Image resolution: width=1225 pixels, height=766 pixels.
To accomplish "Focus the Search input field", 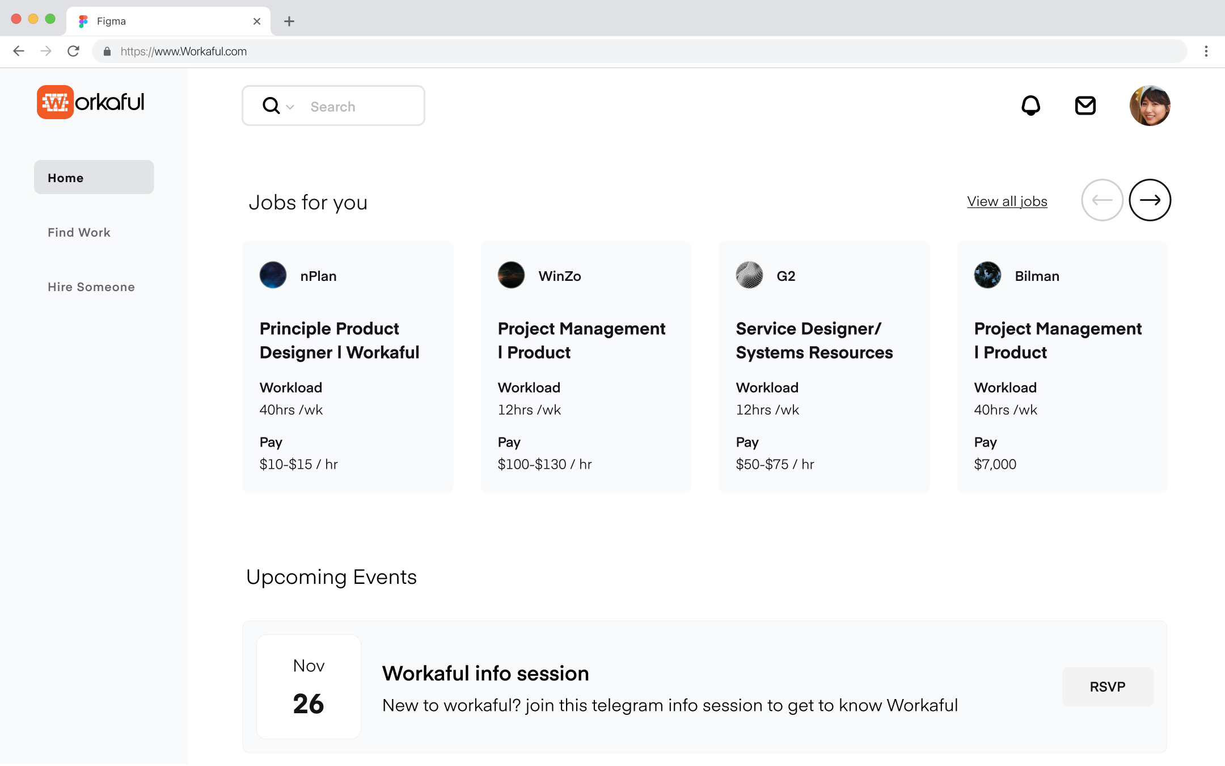I will (363, 107).
